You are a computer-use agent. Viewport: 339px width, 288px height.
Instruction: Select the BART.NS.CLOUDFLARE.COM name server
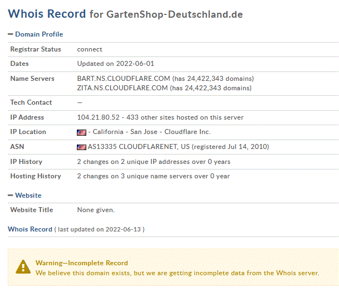(x=124, y=79)
